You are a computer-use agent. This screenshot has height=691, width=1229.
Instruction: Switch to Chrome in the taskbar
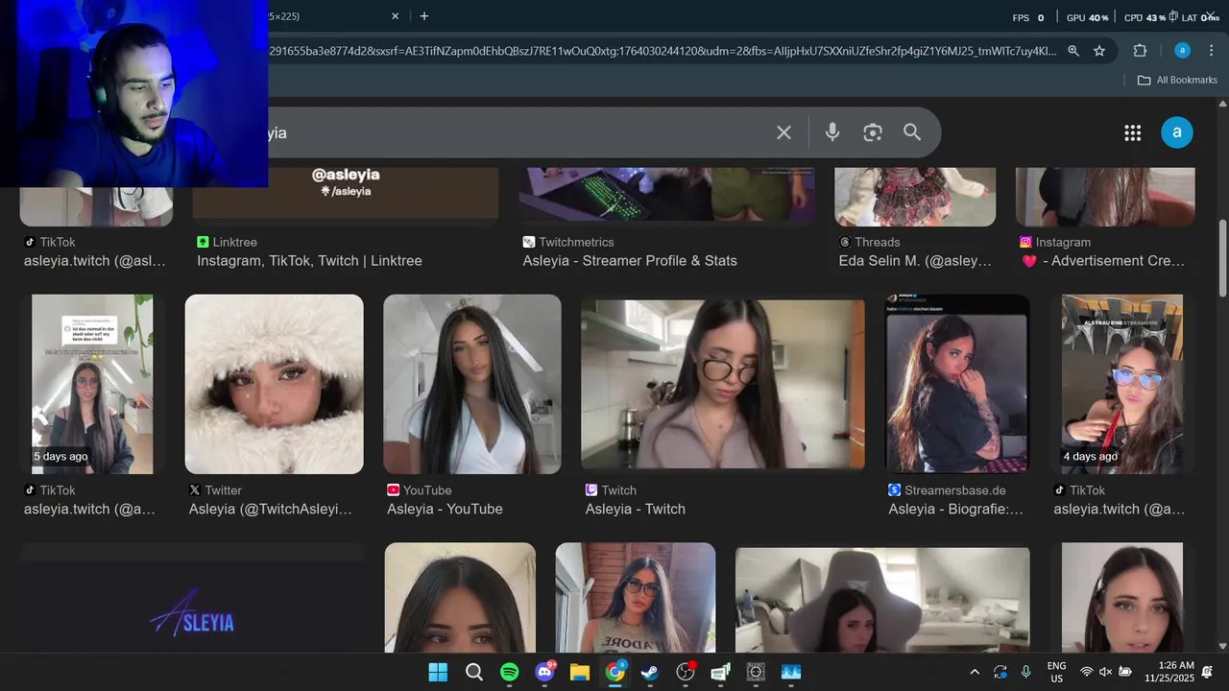click(615, 672)
